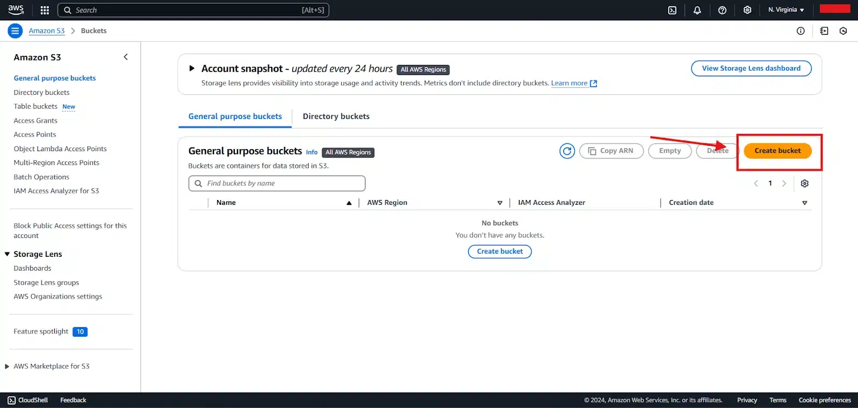
Task: Expand AWS Marketplace for S3
Action: click(7, 367)
